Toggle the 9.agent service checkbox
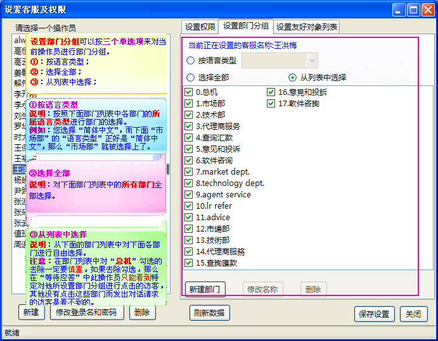 pos(189,194)
